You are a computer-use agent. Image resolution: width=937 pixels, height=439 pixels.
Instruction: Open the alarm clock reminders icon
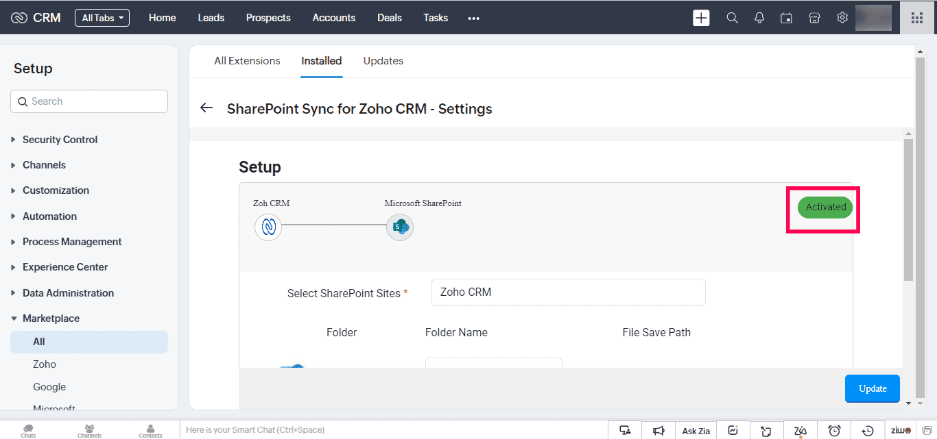(834, 430)
